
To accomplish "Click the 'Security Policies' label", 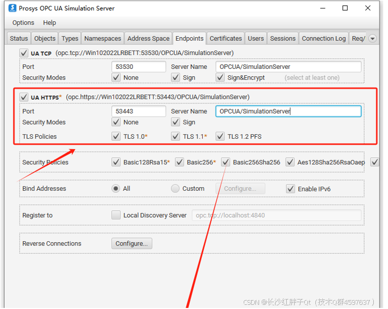I will [x=45, y=162].
